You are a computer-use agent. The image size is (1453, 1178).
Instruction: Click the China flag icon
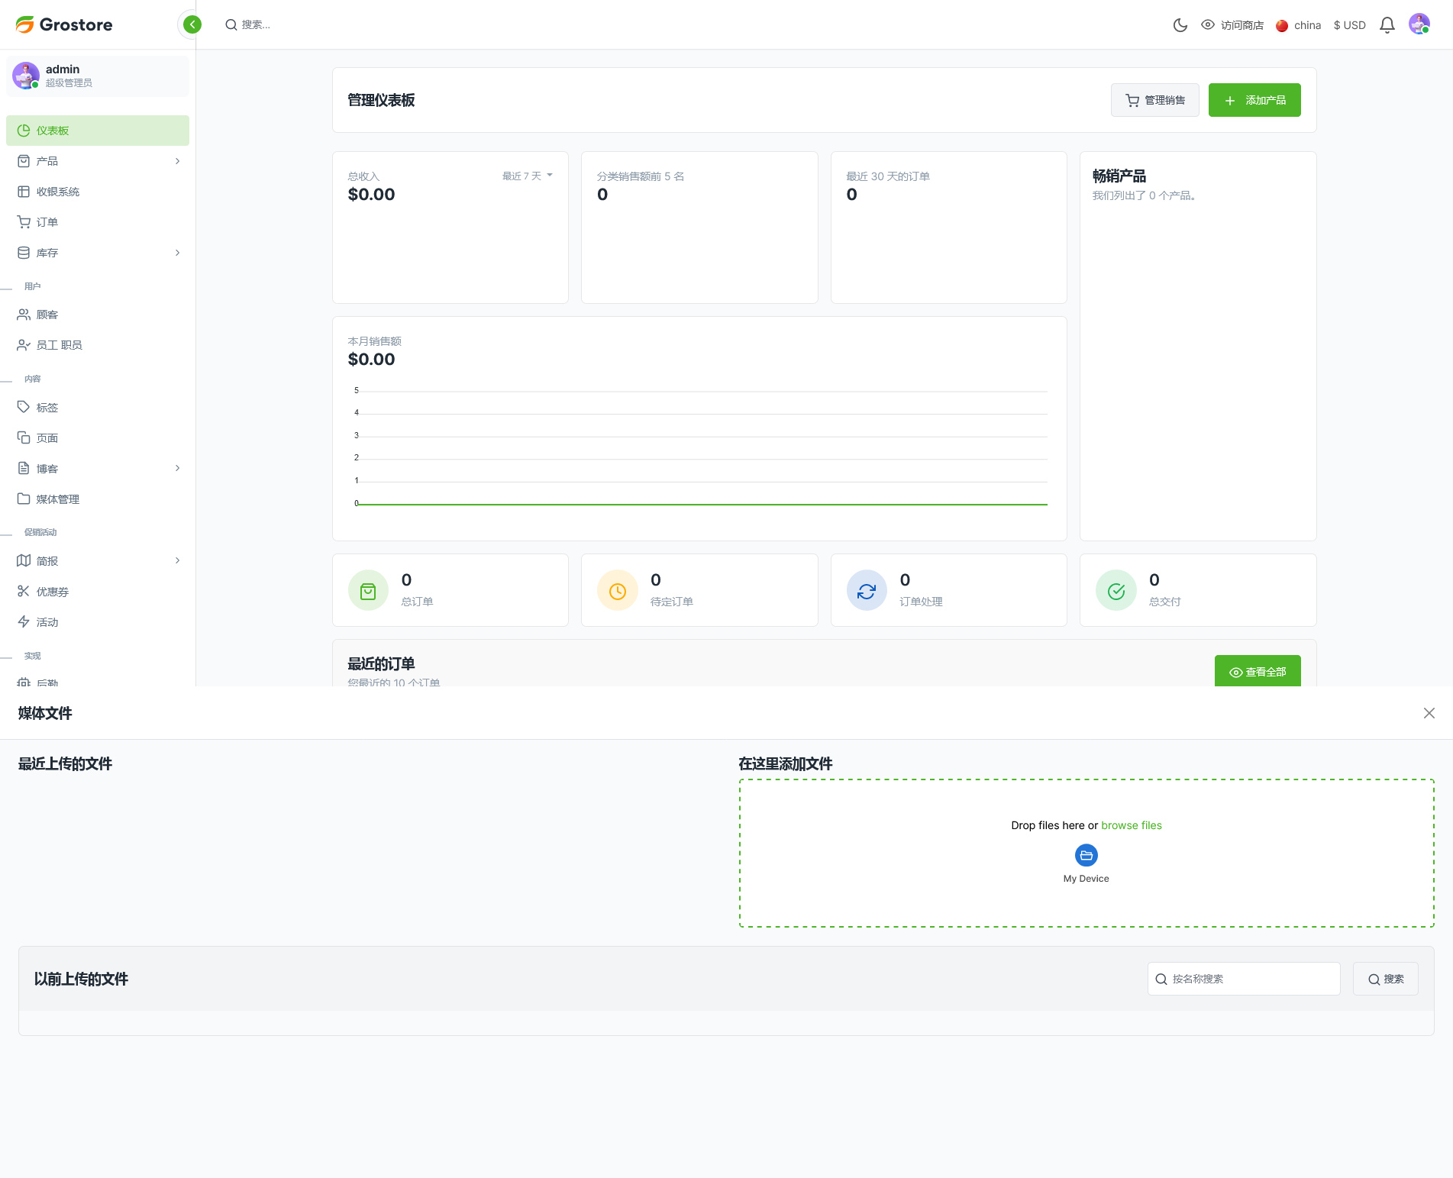pos(1282,25)
